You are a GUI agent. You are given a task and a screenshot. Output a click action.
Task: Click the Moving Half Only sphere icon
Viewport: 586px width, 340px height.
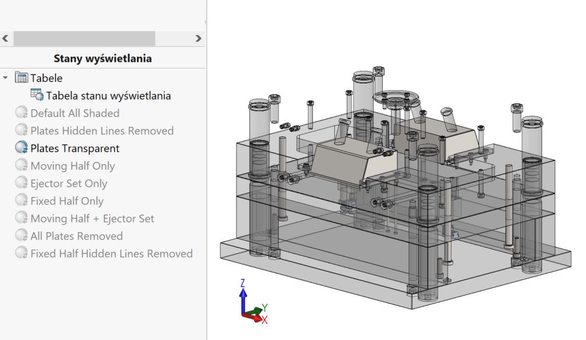point(22,166)
